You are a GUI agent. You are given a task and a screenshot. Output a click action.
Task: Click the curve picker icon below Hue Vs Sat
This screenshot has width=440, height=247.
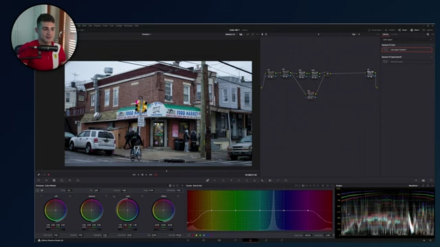189,235
